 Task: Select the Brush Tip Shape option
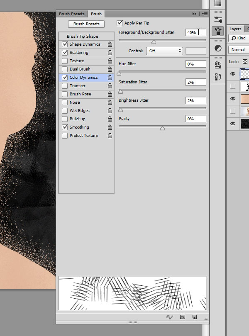point(83,37)
